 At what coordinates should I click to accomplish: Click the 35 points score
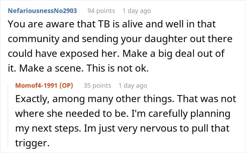pos(97,86)
